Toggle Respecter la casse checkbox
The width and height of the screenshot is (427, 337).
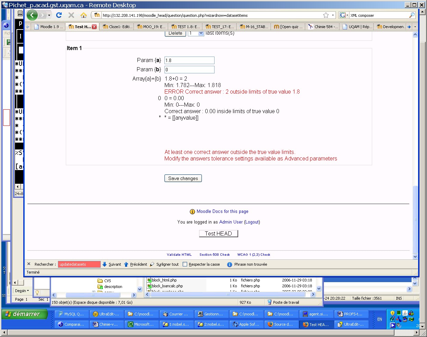185,264
